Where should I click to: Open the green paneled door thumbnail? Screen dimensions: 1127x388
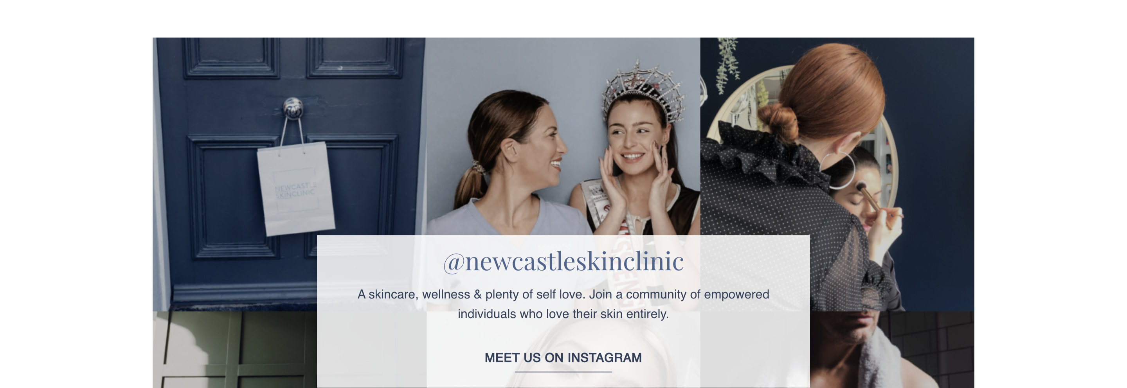tap(234, 350)
